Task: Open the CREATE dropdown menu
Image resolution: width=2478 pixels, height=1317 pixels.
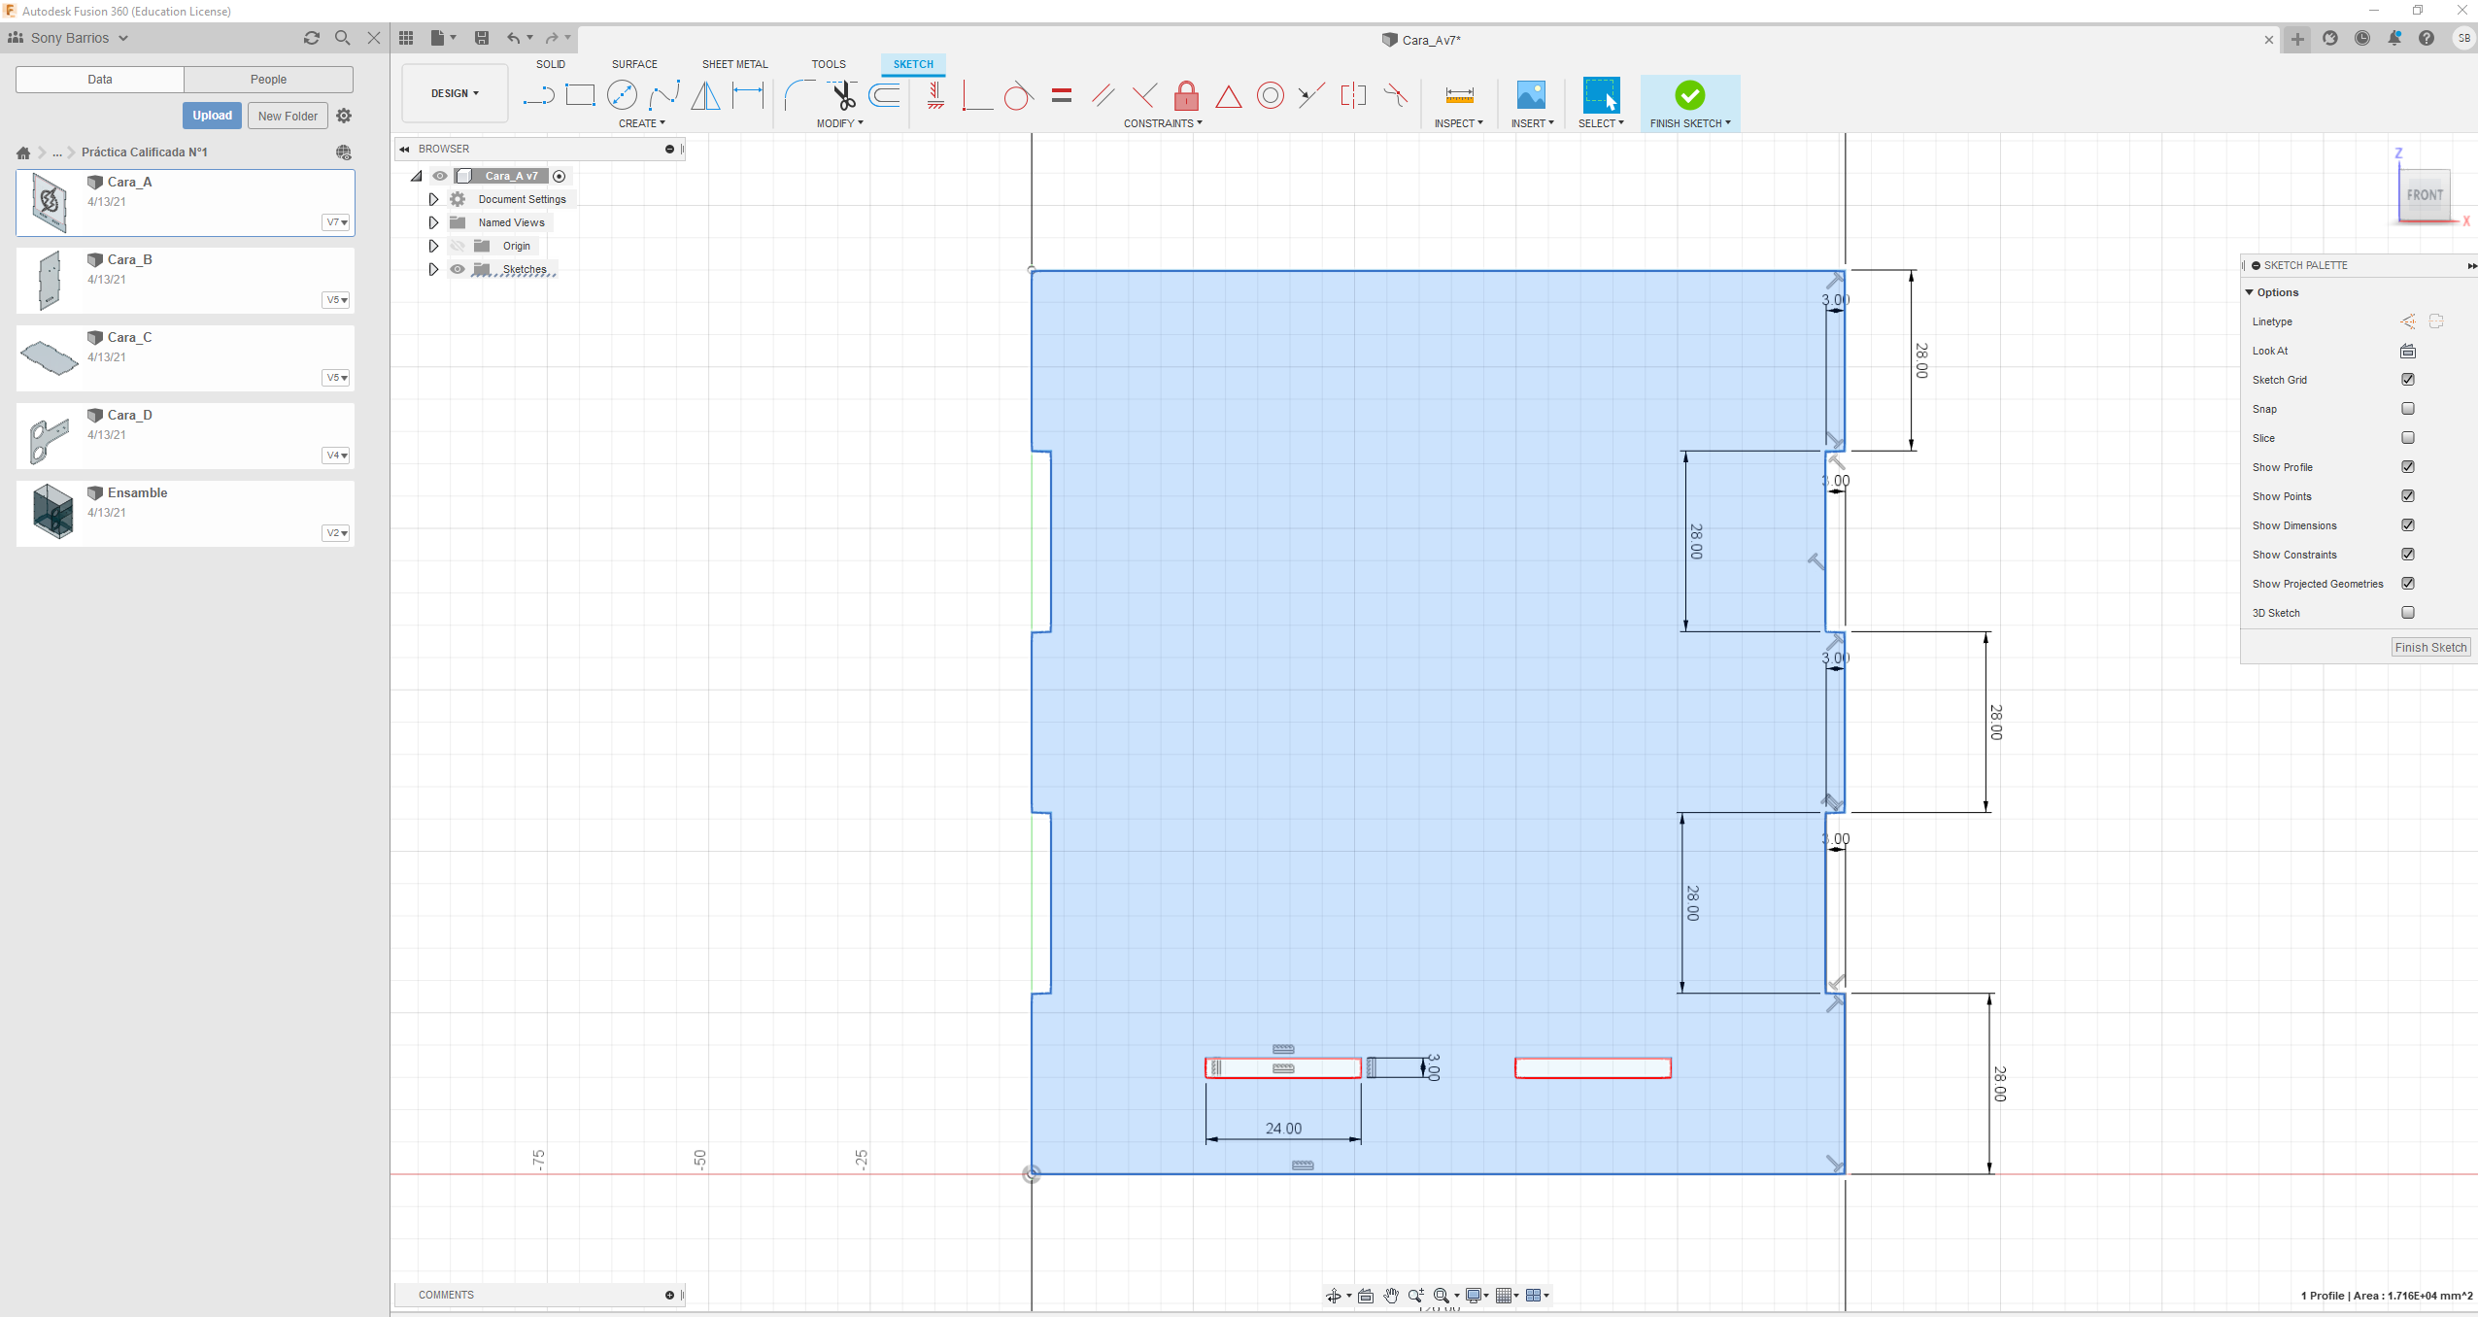Action: [x=642, y=123]
